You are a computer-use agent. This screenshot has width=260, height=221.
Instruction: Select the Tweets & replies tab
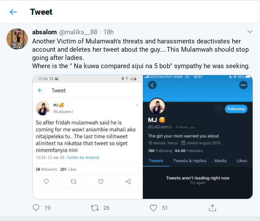click(x=190, y=161)
